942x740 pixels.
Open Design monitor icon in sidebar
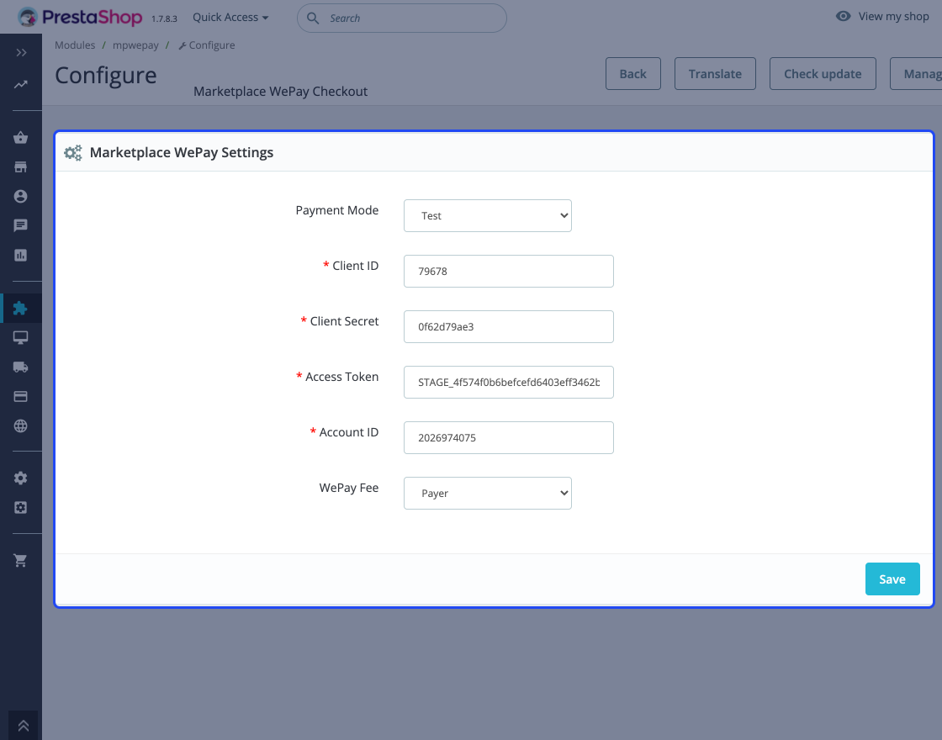tap(20, 337)
